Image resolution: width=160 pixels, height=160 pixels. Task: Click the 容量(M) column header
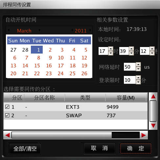click(126, 98)
